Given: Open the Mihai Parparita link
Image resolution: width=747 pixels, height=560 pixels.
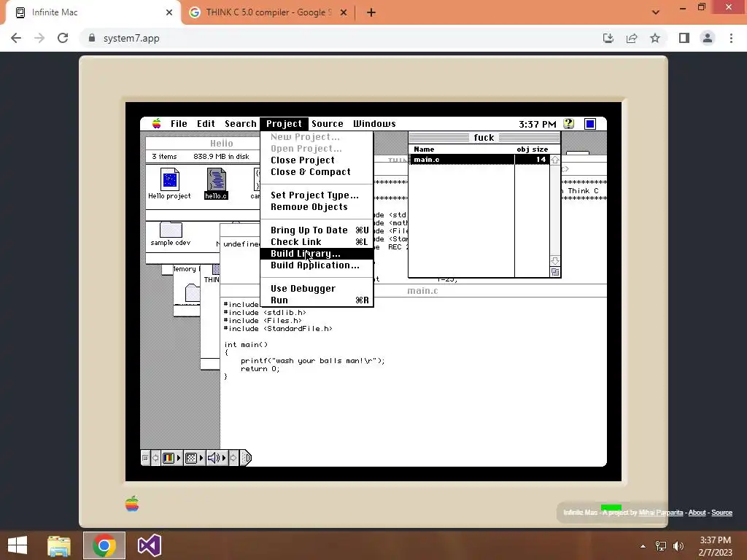Looking at the screenshot, I should point(660,513).
